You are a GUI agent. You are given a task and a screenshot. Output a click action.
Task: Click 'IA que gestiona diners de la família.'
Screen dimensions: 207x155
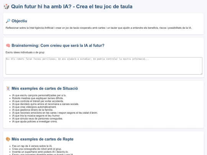pos(33,110)
